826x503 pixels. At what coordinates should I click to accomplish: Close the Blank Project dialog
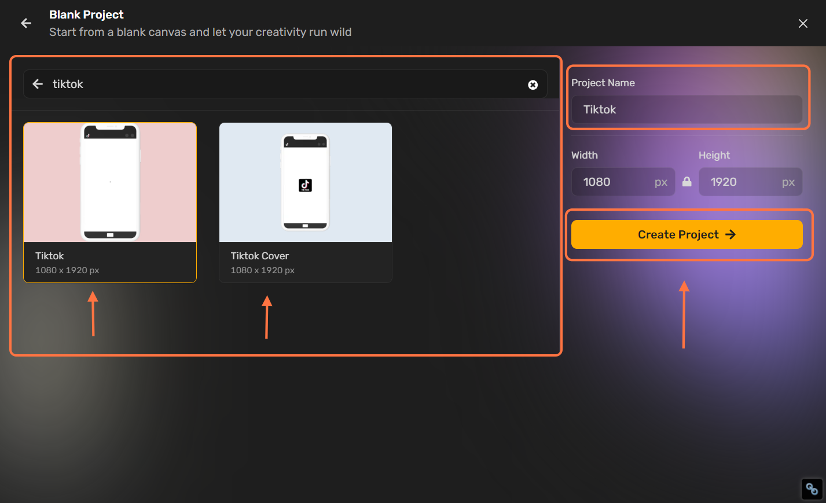[x=803, y=23]
